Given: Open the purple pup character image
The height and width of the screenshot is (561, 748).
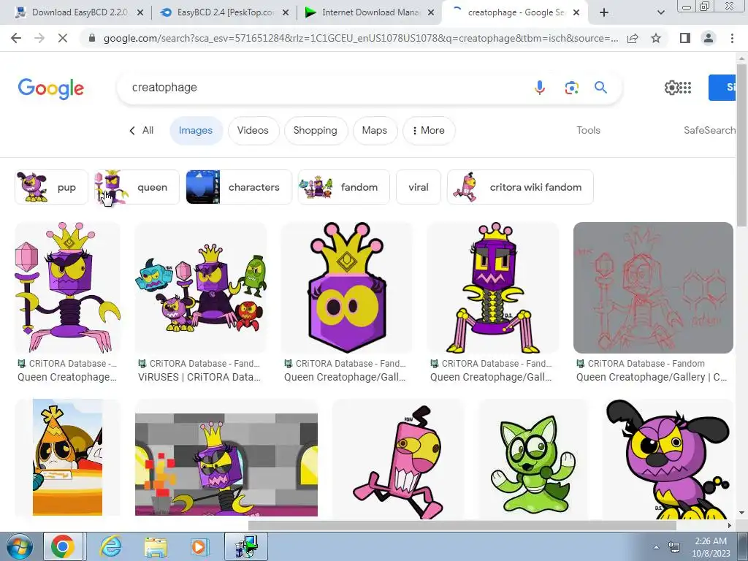Looking at the screenshot, I should pos(668,460).
